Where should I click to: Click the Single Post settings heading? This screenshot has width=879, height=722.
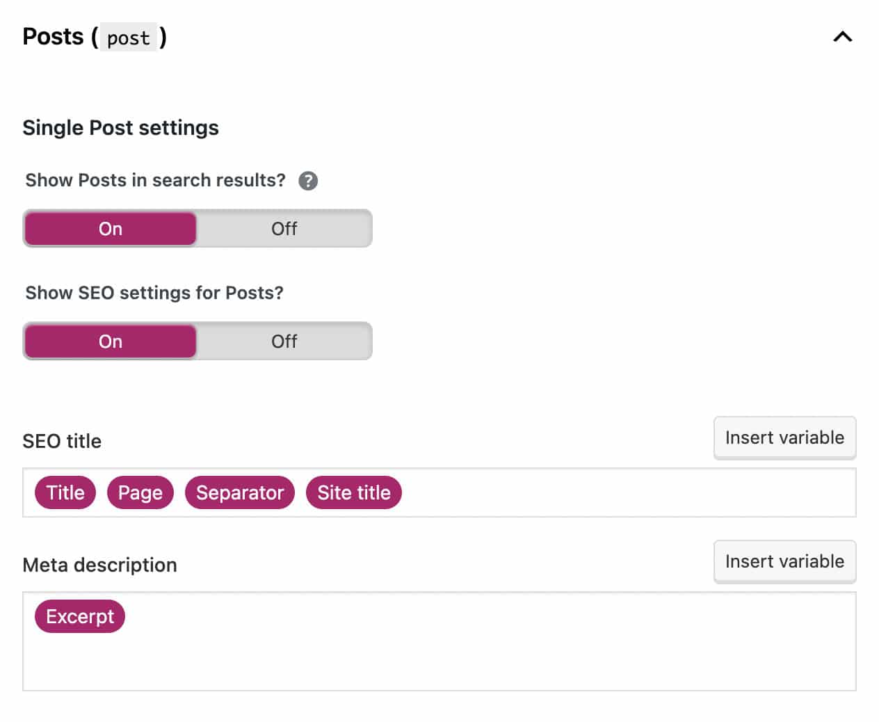coord(121,128)
